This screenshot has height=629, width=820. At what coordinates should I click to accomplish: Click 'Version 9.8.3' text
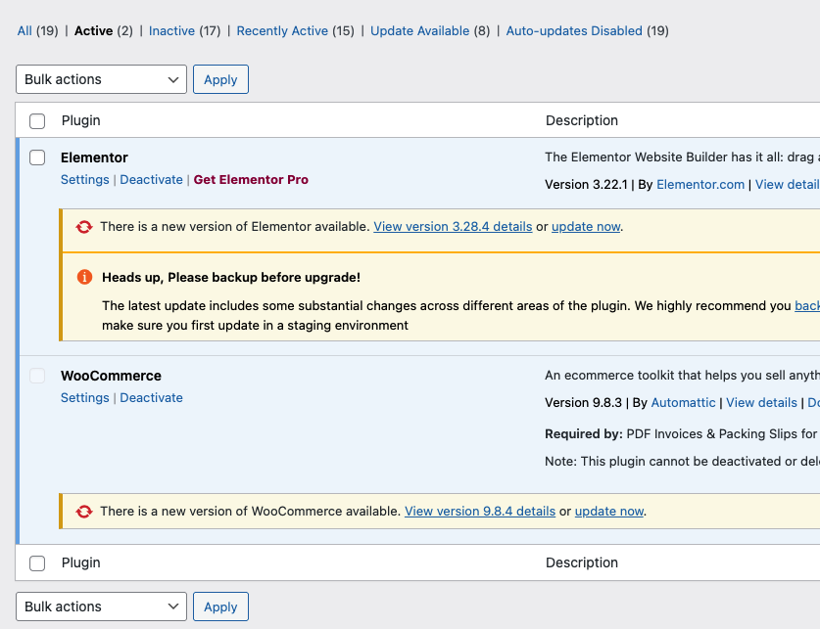(583, 403)
